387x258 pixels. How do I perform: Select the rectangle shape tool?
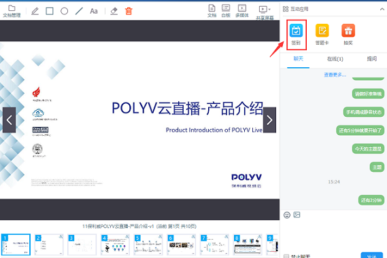pos(50,11)
